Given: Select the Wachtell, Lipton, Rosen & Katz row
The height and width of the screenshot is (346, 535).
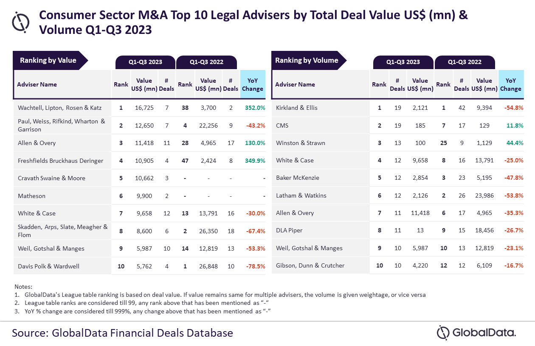Looking at the screenshot, I should coord(140,108).
